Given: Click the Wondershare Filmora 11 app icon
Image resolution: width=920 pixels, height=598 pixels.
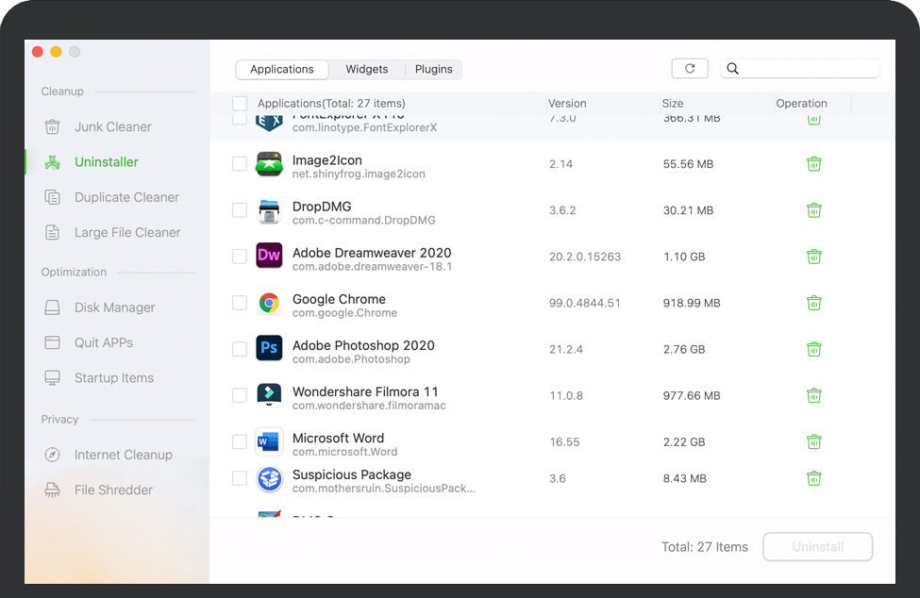Looking at the screenshot, I should click(269, 394).
